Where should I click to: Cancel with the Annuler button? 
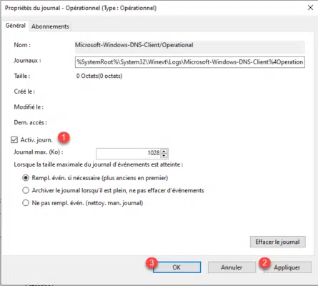click(x=232, y=267)
